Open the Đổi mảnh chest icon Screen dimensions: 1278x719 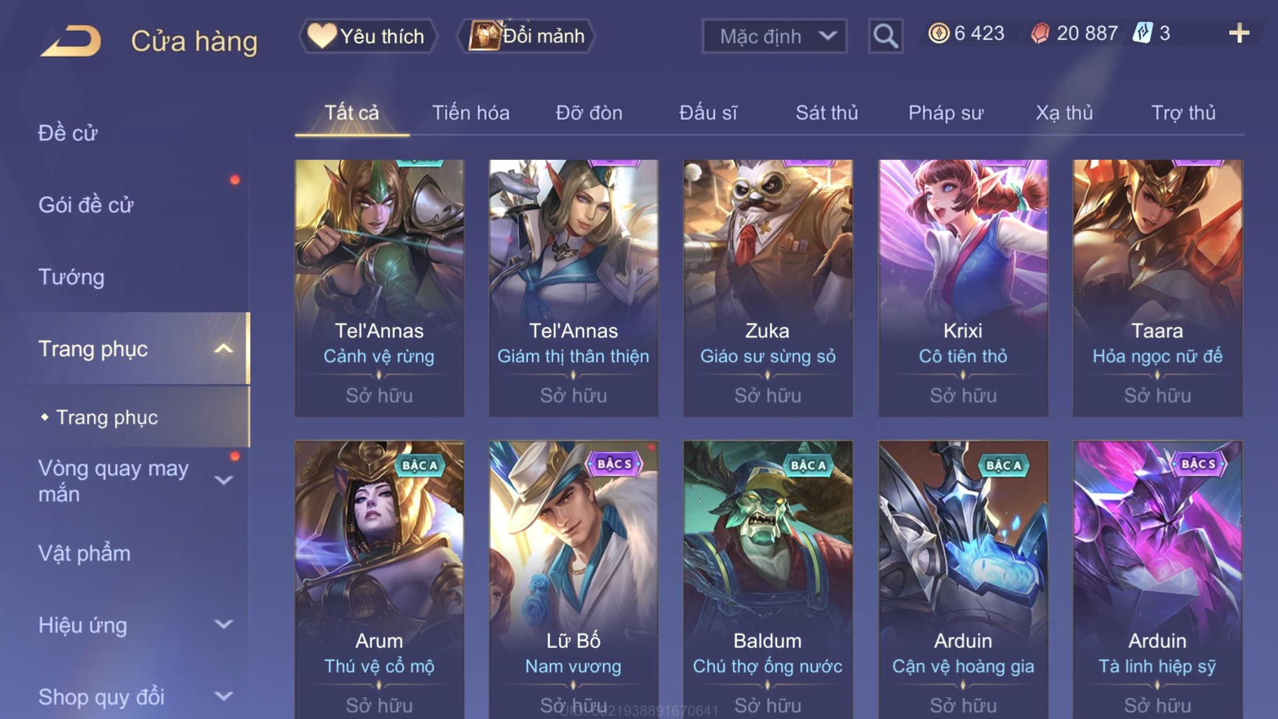click(484, 35)
